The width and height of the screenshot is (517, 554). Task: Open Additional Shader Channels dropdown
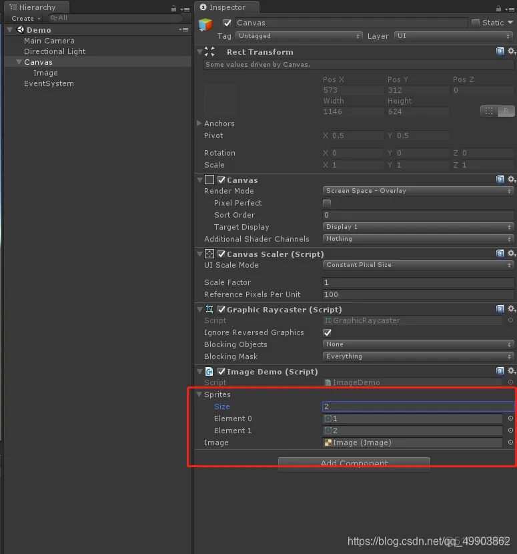point(418,239)
